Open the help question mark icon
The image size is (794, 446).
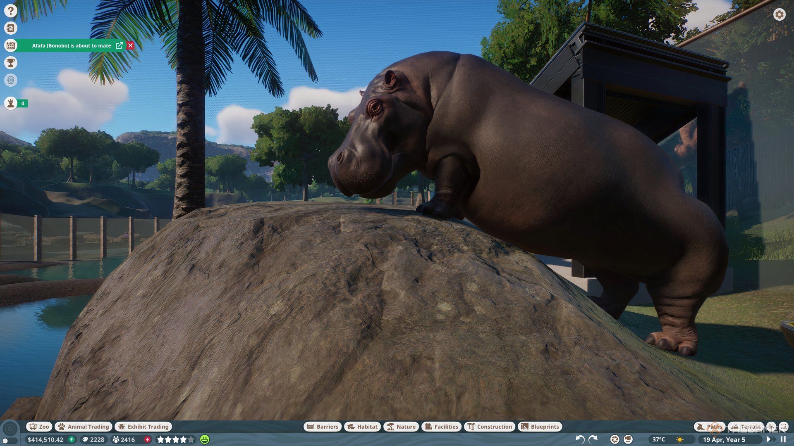click(x=11, y=11)
